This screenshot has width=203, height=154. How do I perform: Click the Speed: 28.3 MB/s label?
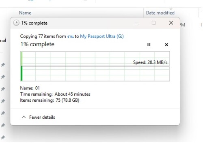[150, 62]
